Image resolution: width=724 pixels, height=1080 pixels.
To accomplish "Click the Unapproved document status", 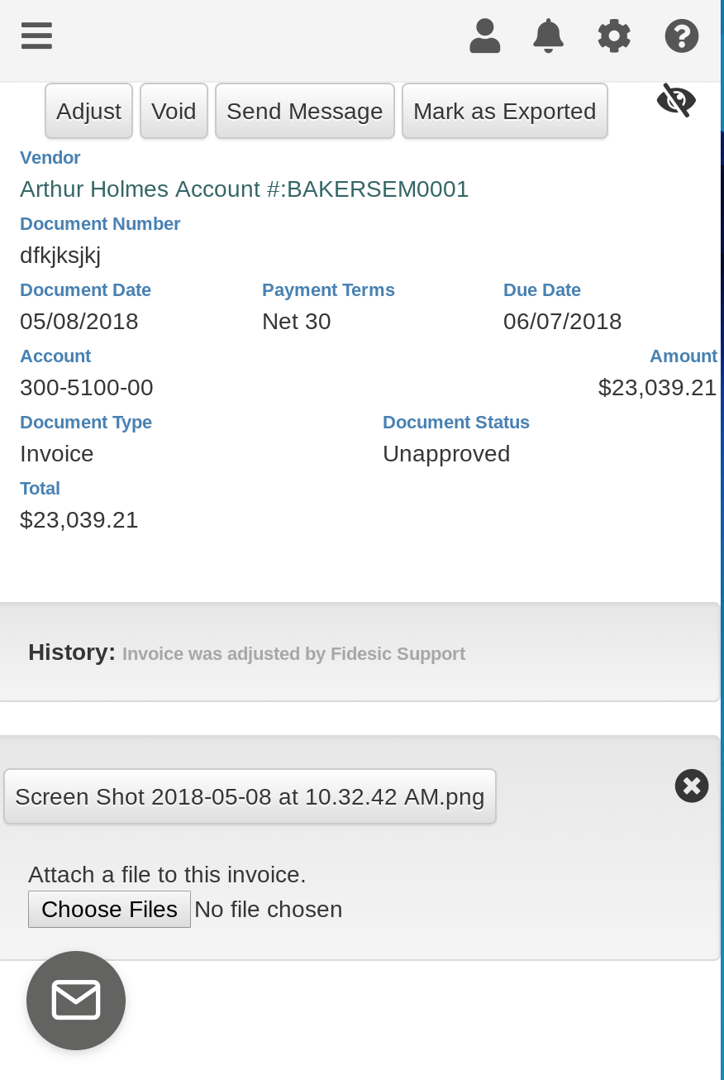I will click(446, 454).
